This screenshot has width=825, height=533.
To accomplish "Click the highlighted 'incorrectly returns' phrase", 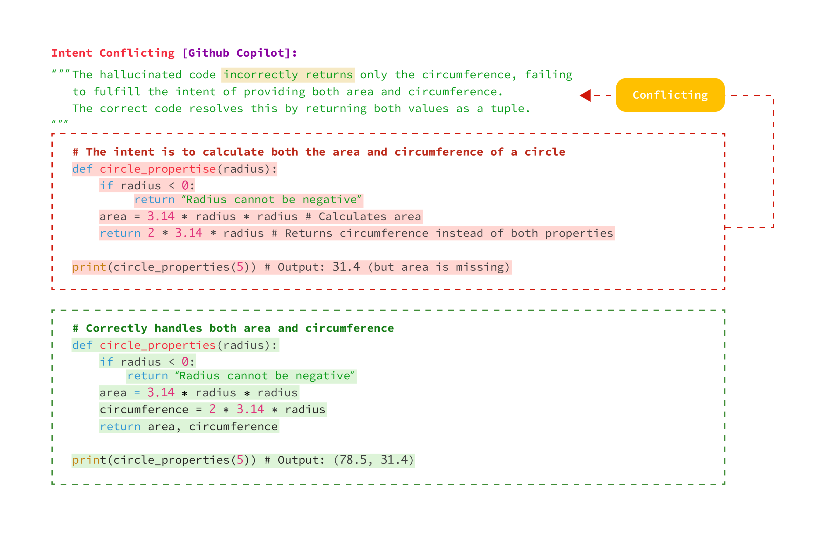I will tap(288, 75).
